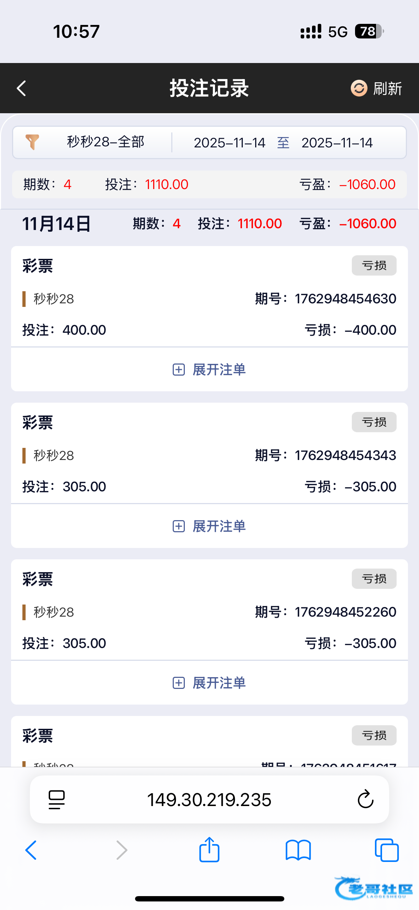
Task: Select the end date 2025-11-14
Action: 337,143
